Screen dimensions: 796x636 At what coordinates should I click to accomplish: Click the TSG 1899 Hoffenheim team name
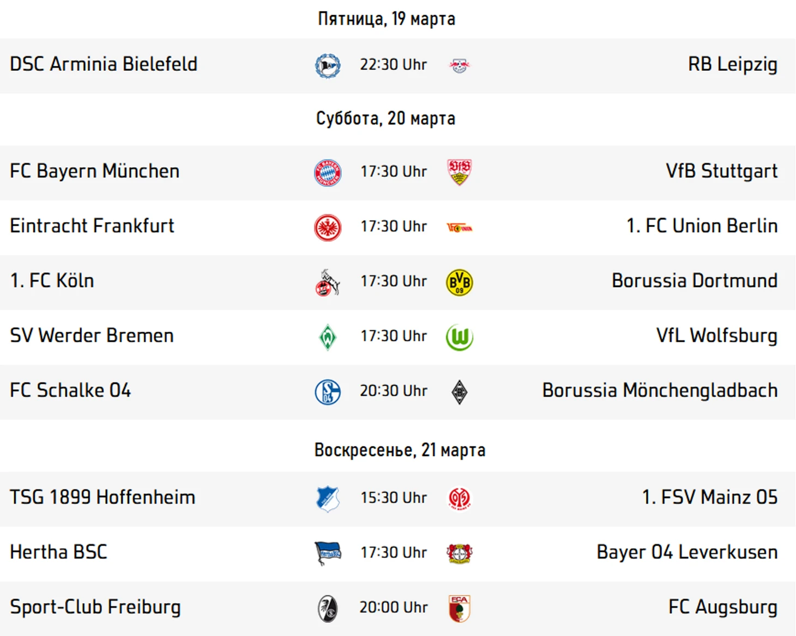(102, 498)
